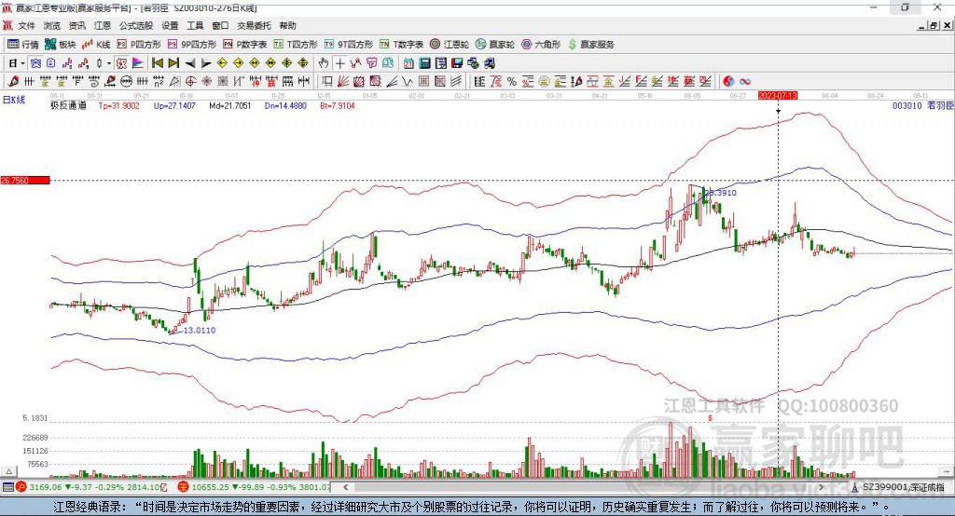Click the 日K线 label
The image size is (955, 516).
point(14,101)
